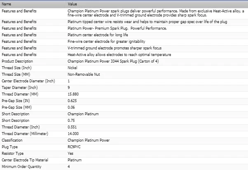248x170 pixels.
Task: Select the 'V-trimmed ground electrode promotes sharper spark focus' value
Action: tap(115, 48)
